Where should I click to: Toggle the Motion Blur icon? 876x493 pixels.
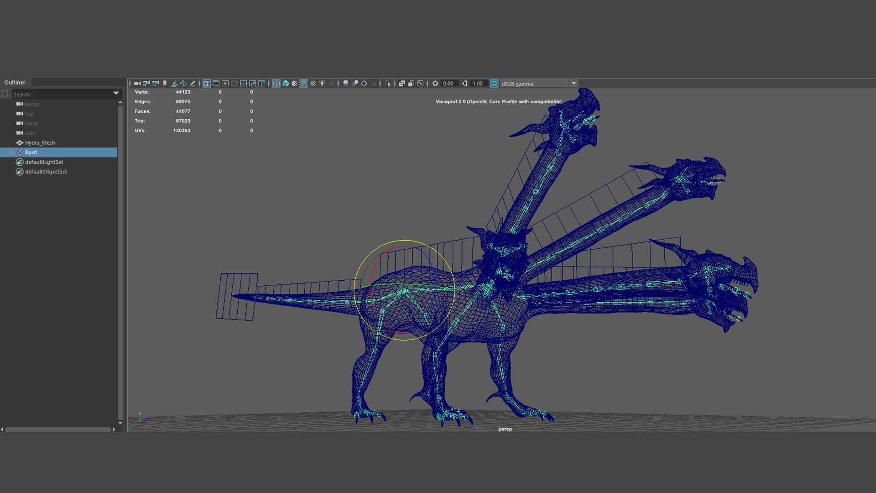pos(355,84)
